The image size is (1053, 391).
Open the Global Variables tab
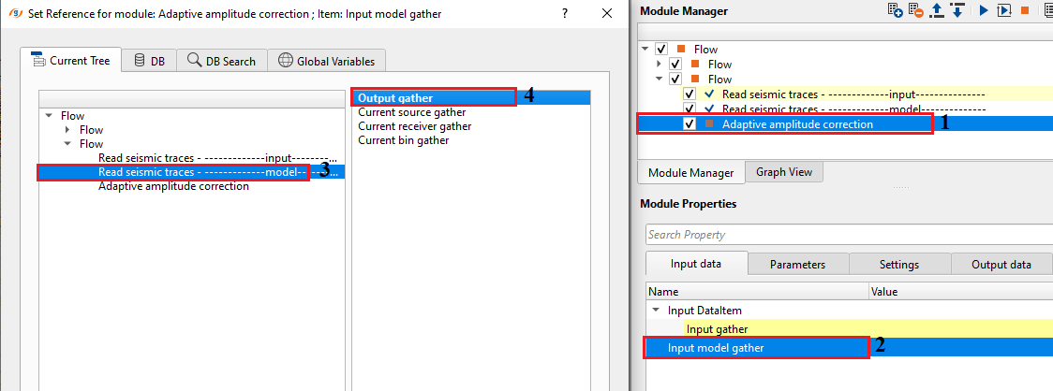click(x=326, y=61)
